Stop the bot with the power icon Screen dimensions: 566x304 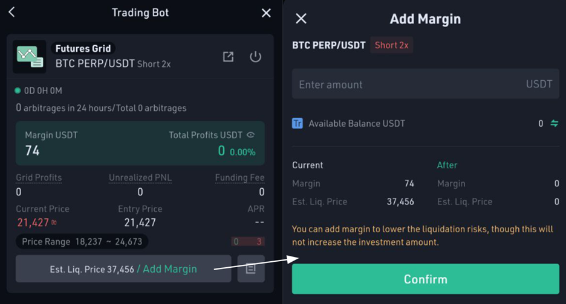coord(255,57)
